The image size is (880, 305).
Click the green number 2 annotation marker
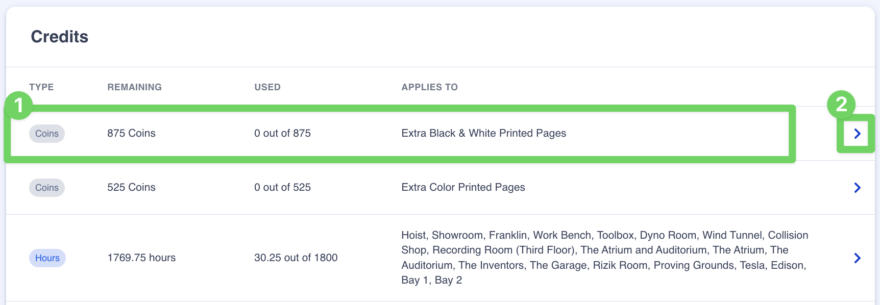841,105
